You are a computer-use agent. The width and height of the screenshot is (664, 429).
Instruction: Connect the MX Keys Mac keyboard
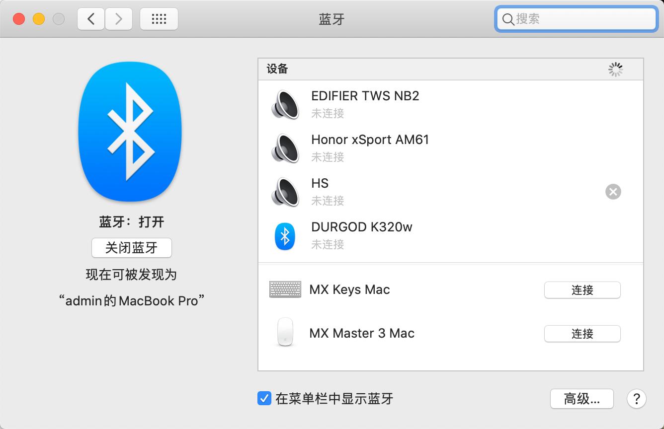click(582, 290)
